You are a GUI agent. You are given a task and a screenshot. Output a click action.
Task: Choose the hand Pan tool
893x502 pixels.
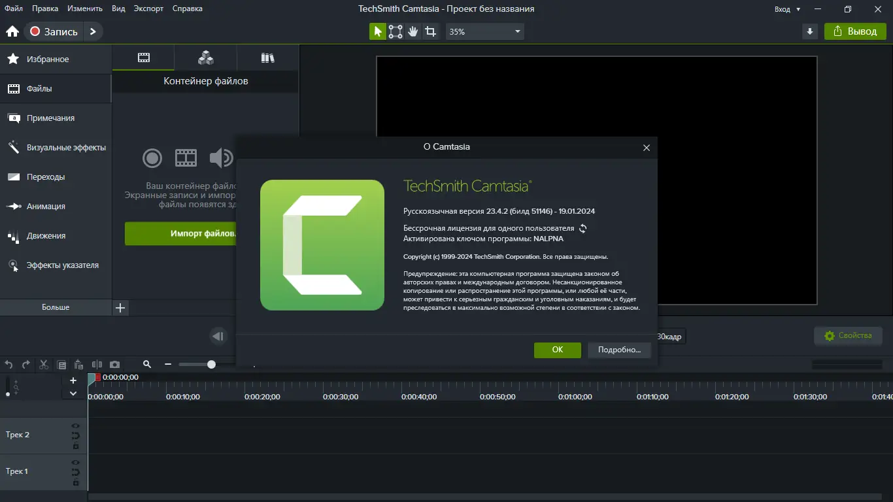coord(413,31)
